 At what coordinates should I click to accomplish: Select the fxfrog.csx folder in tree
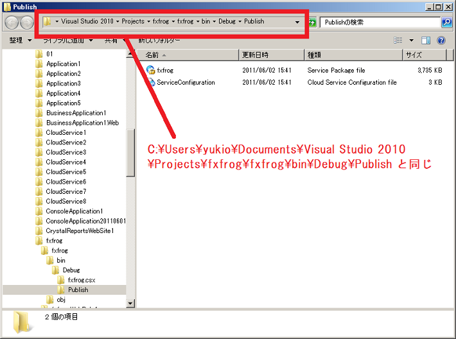[82, 280]
